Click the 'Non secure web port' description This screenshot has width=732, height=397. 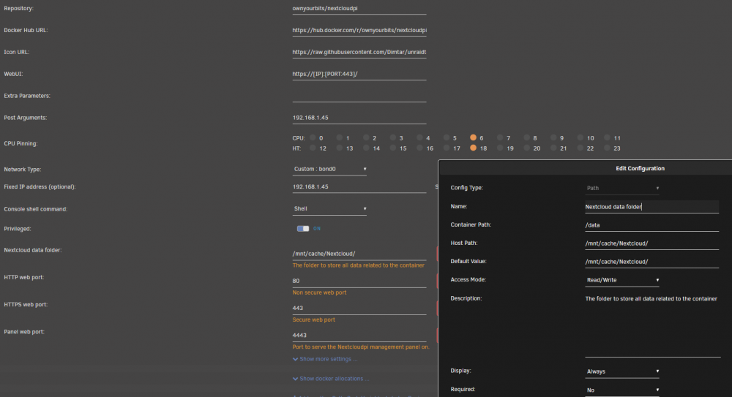tap(319, 292)
